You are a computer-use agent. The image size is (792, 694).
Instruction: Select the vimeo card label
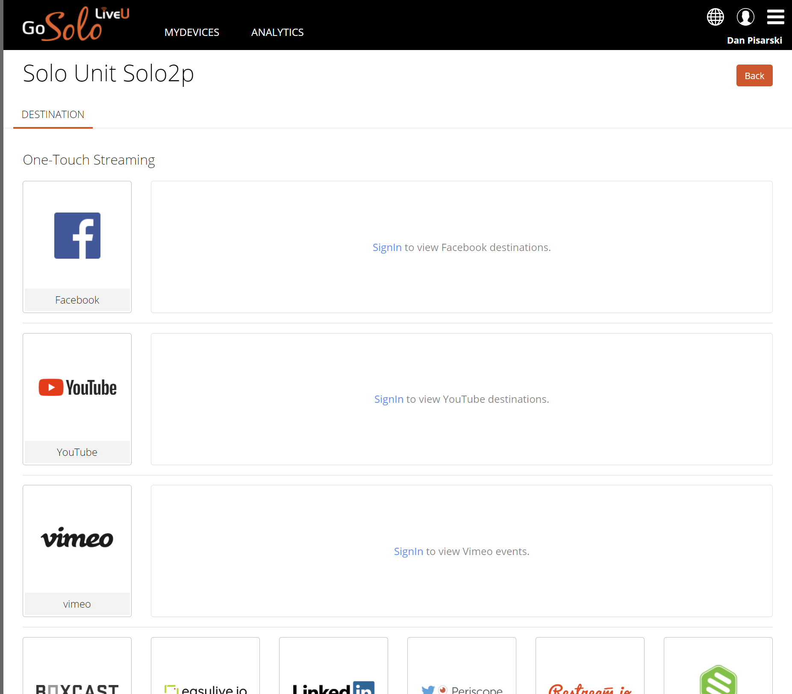click(77, 604)
